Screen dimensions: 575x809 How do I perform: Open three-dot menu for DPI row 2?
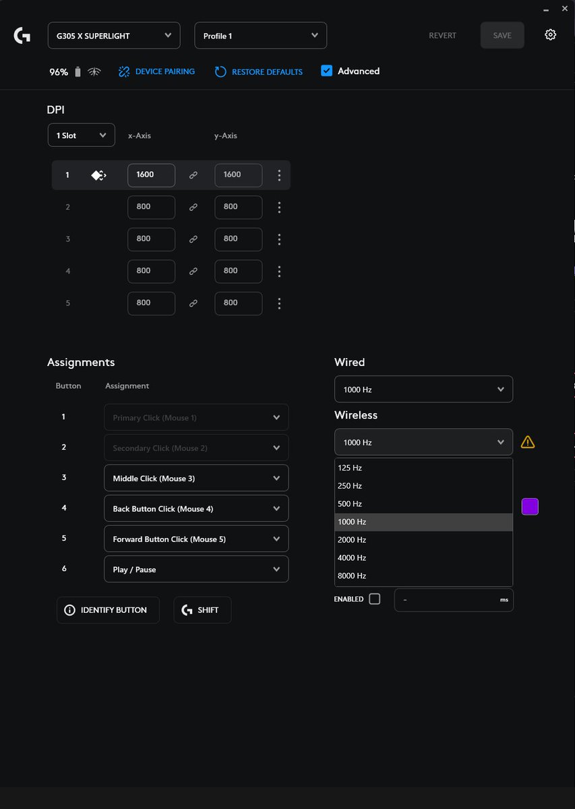pyautogui.click(x=279, y=208)
